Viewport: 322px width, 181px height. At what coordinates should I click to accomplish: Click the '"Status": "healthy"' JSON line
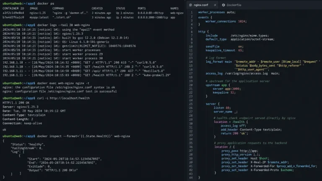[x=28, y=144]
